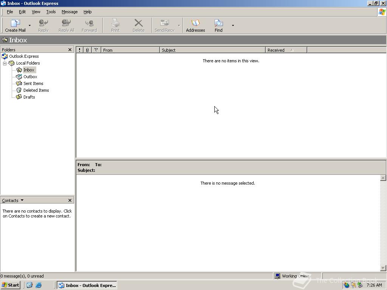Click the "0 message(s), 0 unread" status text

point(22,276)
